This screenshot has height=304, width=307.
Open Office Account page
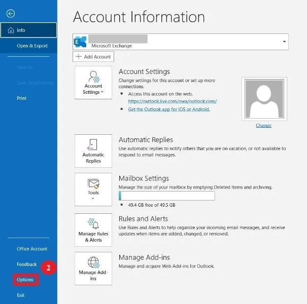32,249
